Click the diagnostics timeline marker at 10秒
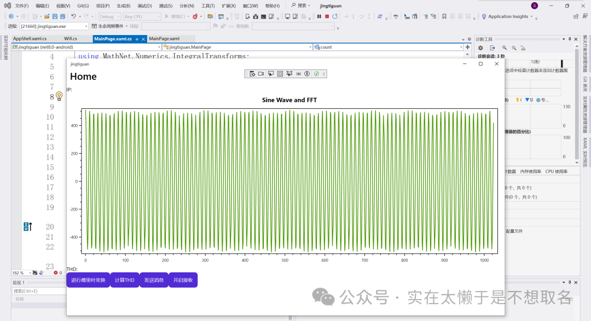 pos(535,62)
